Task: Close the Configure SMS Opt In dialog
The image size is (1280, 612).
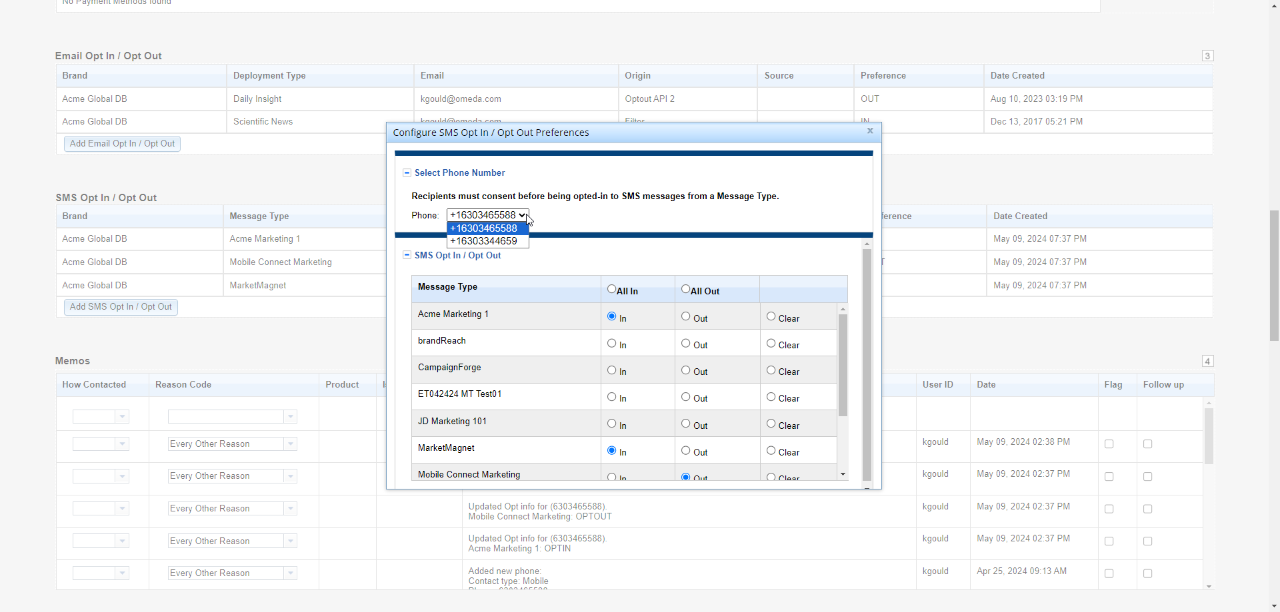Action: click(x=869, y=131)
